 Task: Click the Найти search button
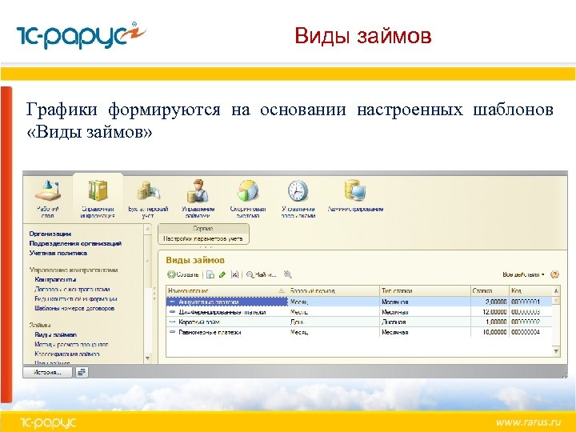tap(261, 274)
